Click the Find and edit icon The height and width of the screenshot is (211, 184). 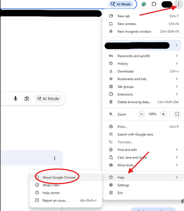click(111, 150)
